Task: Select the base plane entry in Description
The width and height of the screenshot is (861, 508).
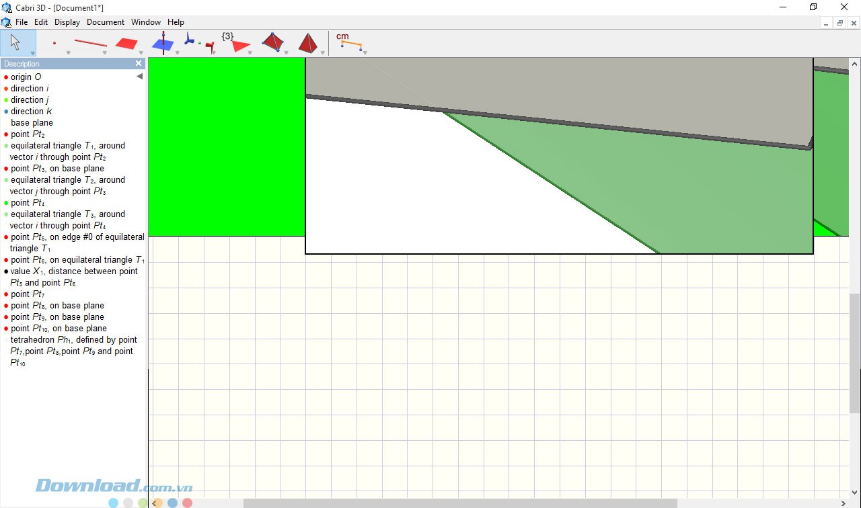Action: coord(32,123)
